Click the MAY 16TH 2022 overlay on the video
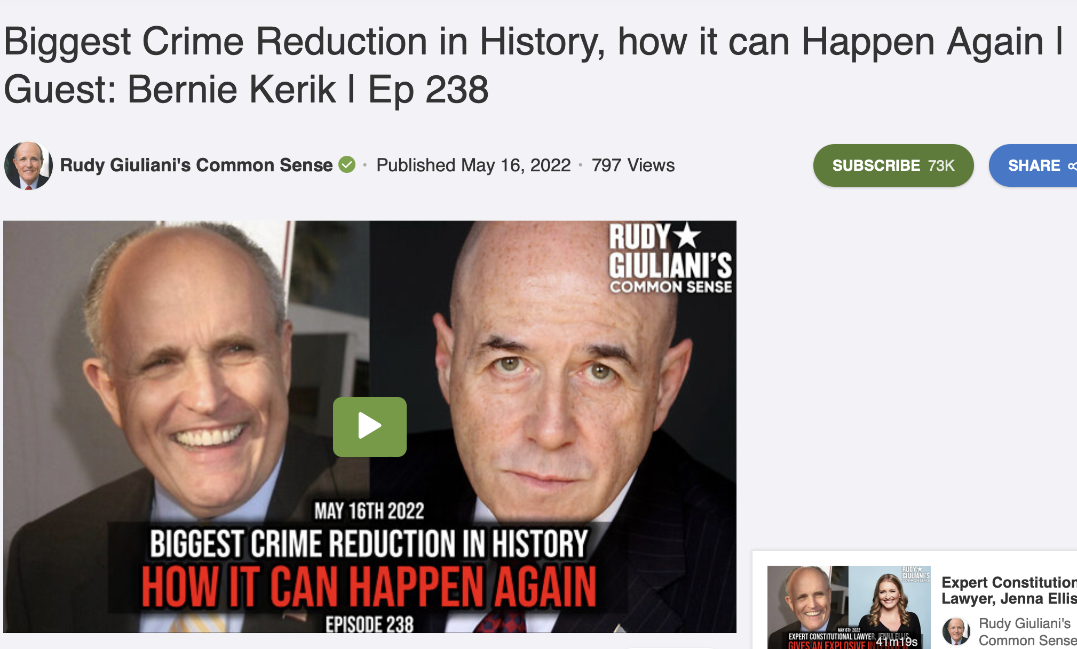Image resolution: width=1077 pixels, height=649 pixels. [369, 511]
